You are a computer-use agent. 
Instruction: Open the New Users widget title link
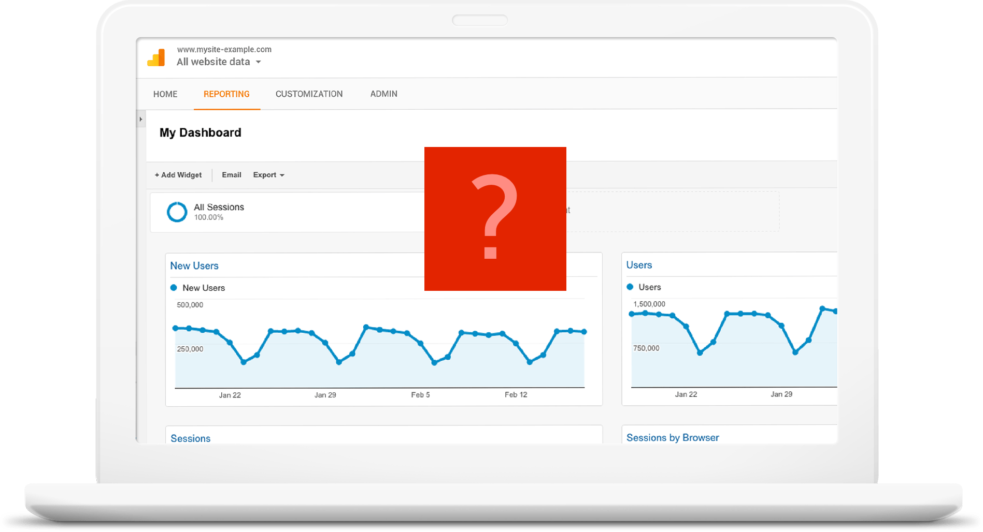pyautogui.click(x=194, y=265)
